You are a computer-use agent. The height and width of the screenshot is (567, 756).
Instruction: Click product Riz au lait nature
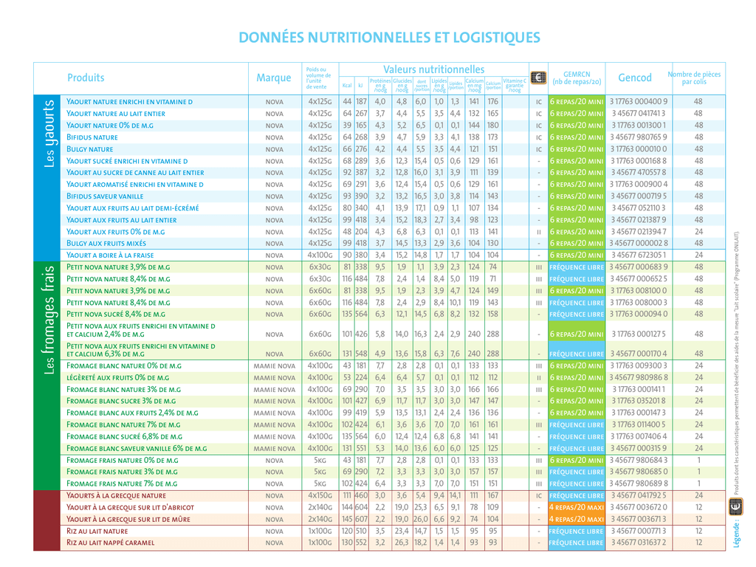tap(97, 532)
